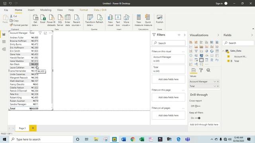The image size is (255, 143).
Task: Create a Quick measure
Action: pos(148,20)
